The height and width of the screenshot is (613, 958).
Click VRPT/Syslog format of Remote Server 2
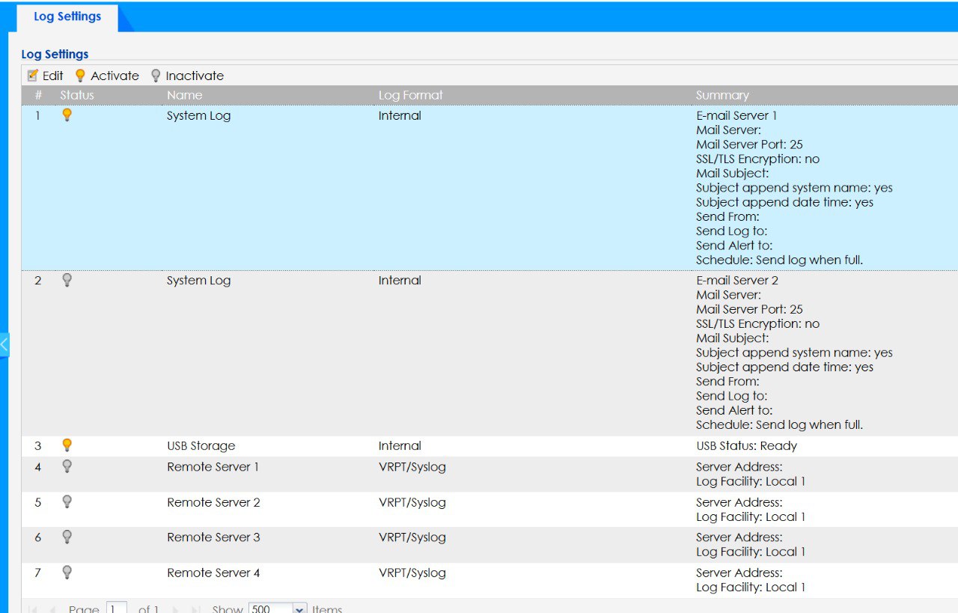(412, 501)
